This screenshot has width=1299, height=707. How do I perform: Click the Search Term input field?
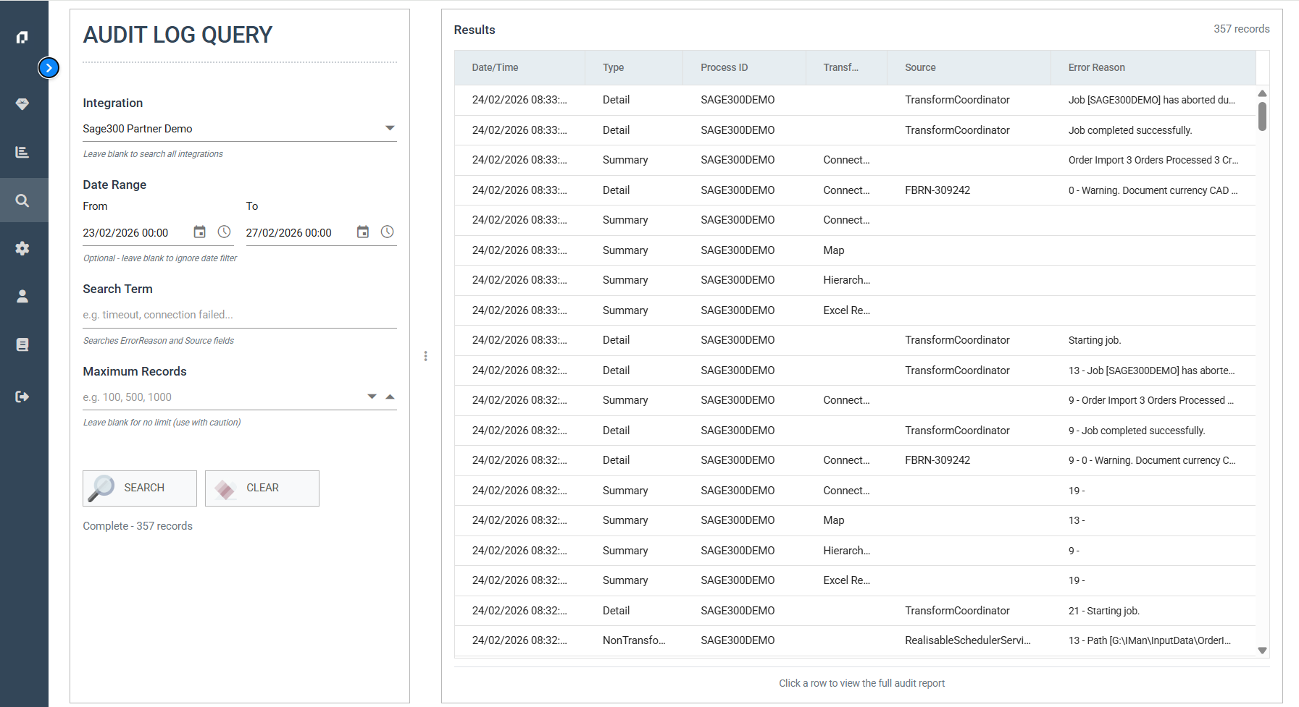[239, 315]
